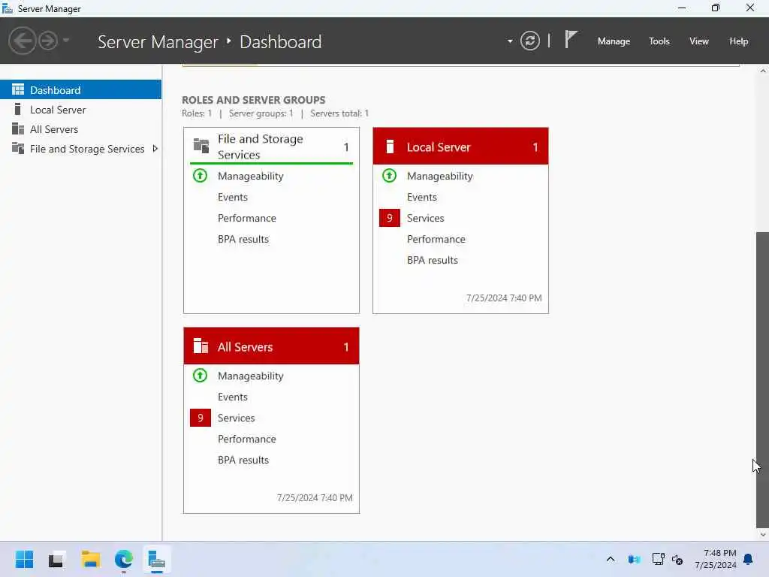The image size is (769, 577).
Task: Open Performance in All Servers tile
Action: pyautogui.click(x=246, y=439)
